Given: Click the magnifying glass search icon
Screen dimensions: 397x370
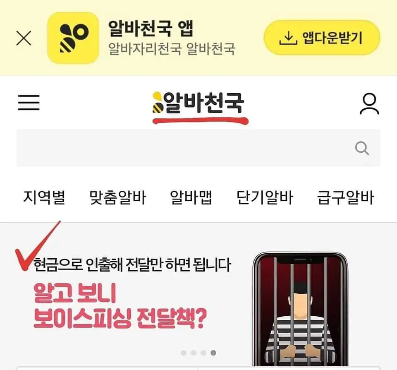Looking at the screenshot, I should coord(362,148).
